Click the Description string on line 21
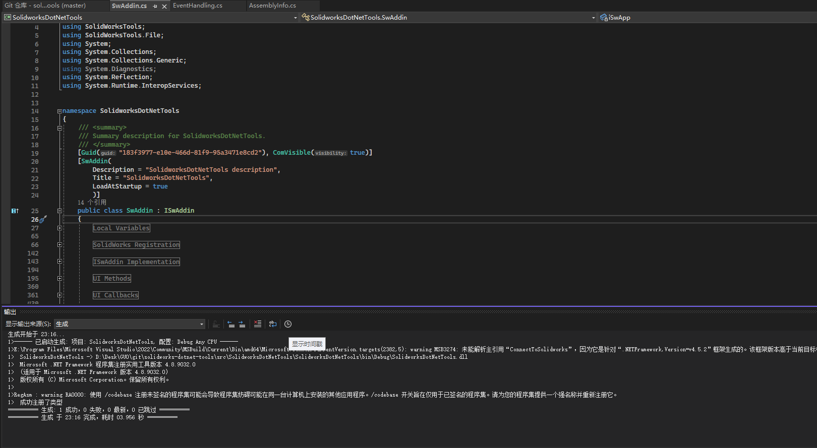This screenshot has height=448, width=817. tap(211, 170)
